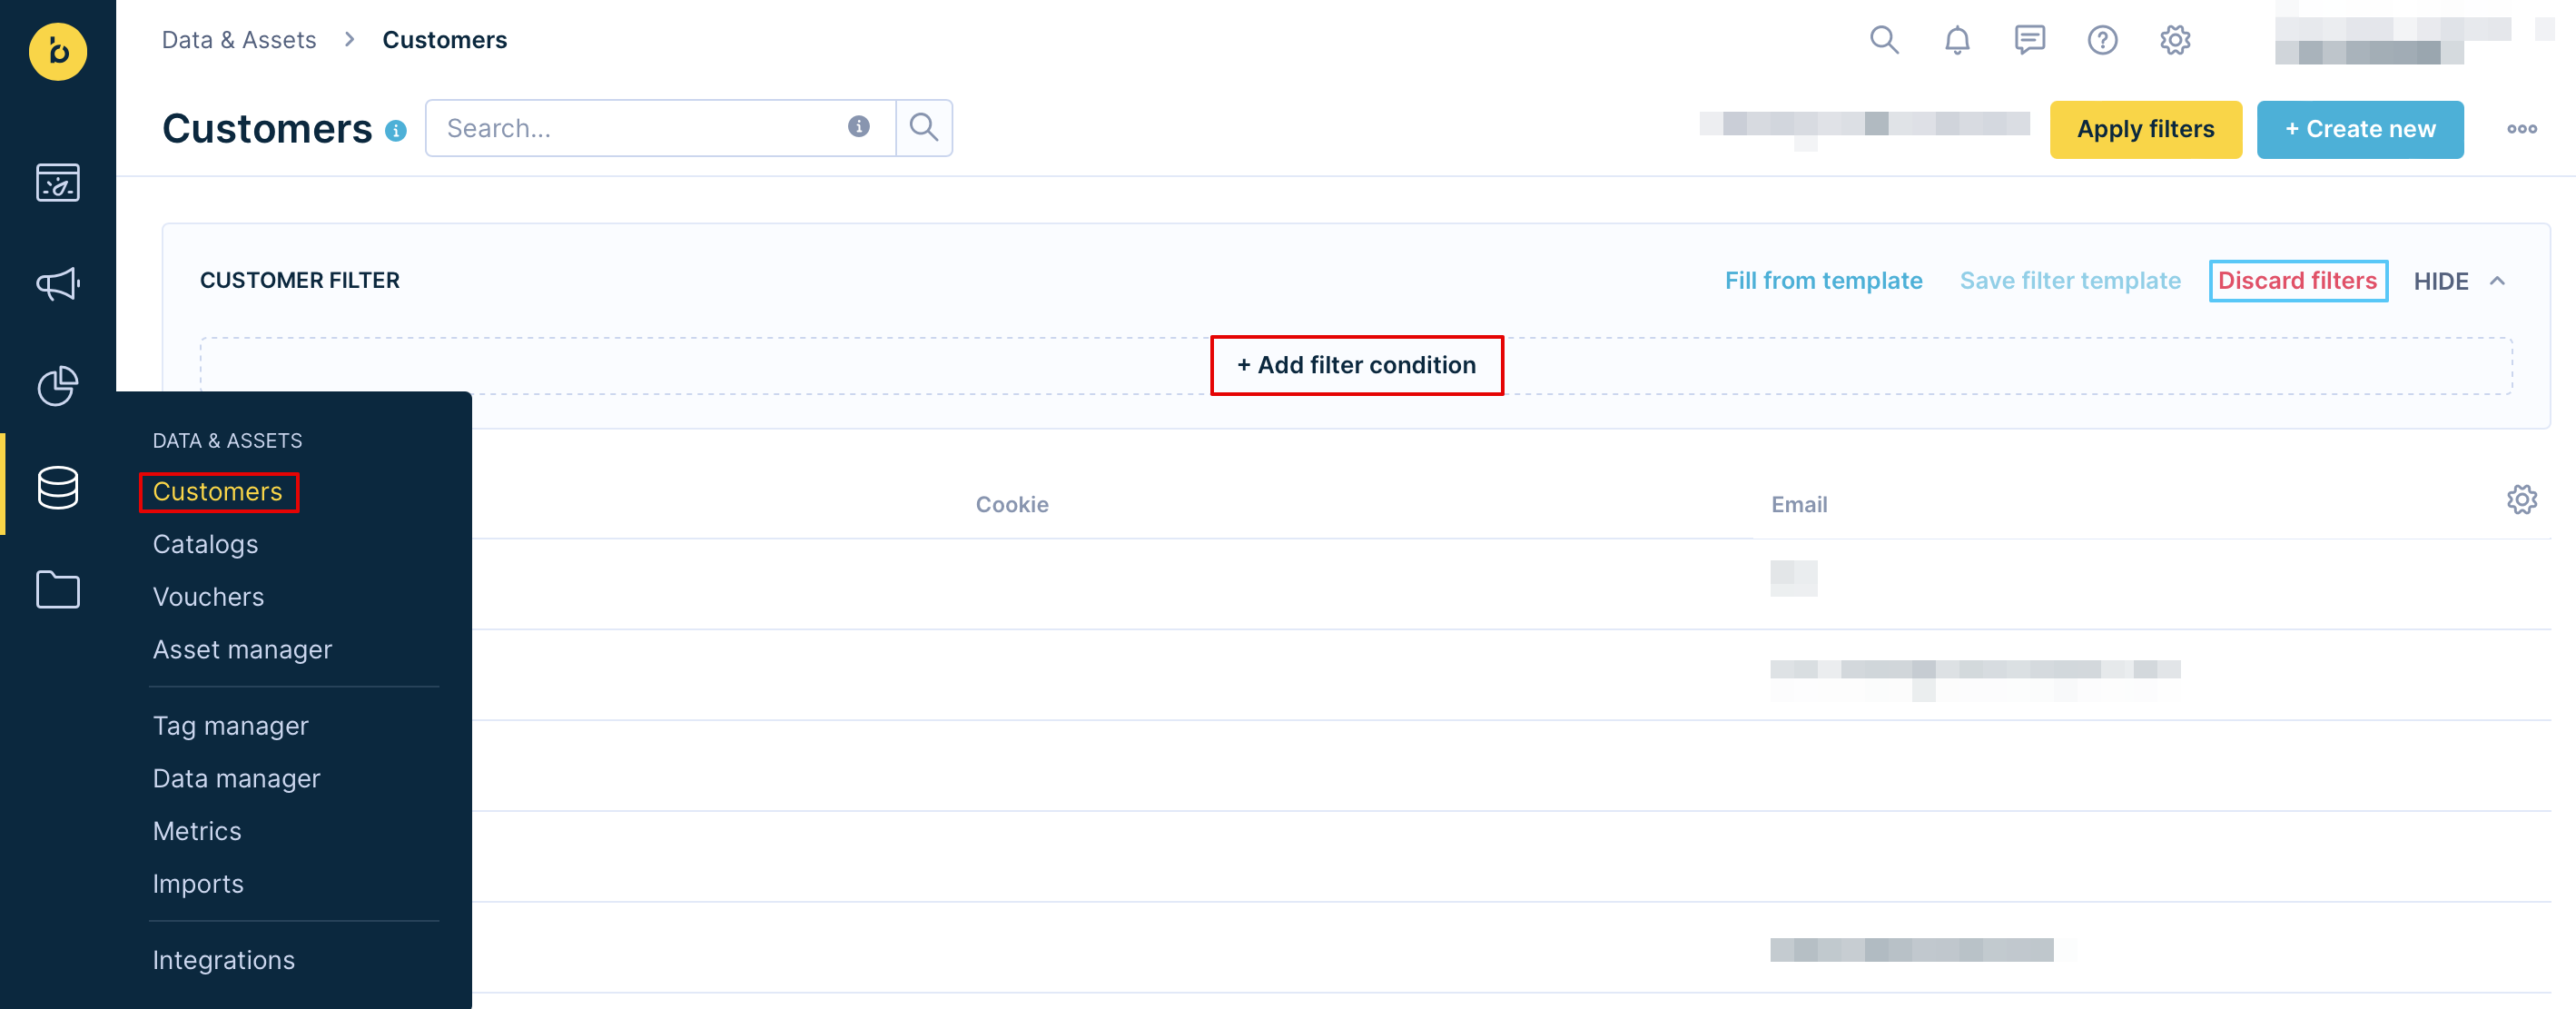Viewport: 2576px width, 1009px height.
Task: Open the Analyses pie chart icon
Action: pos(57,386)
